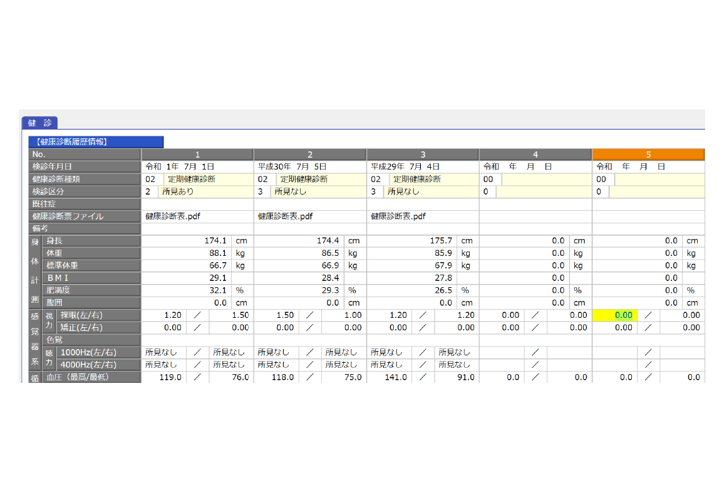Click 所見なし exam category in column 3
724x498 pixels.
[432, 192]
